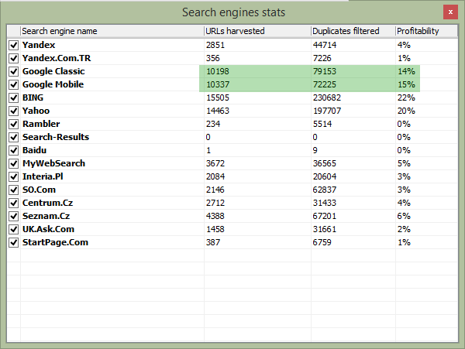Toggle the Centrum.Cz checkbox

[x=14, y=203]
